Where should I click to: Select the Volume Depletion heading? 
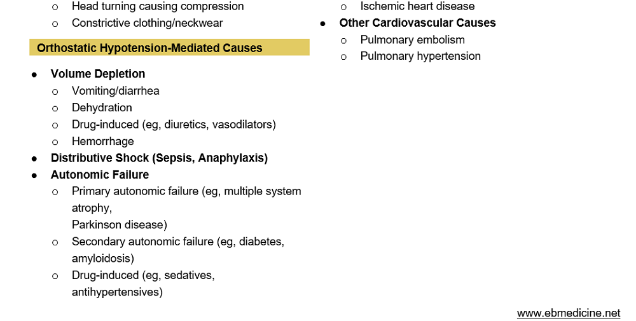click(x=98, y=74)
